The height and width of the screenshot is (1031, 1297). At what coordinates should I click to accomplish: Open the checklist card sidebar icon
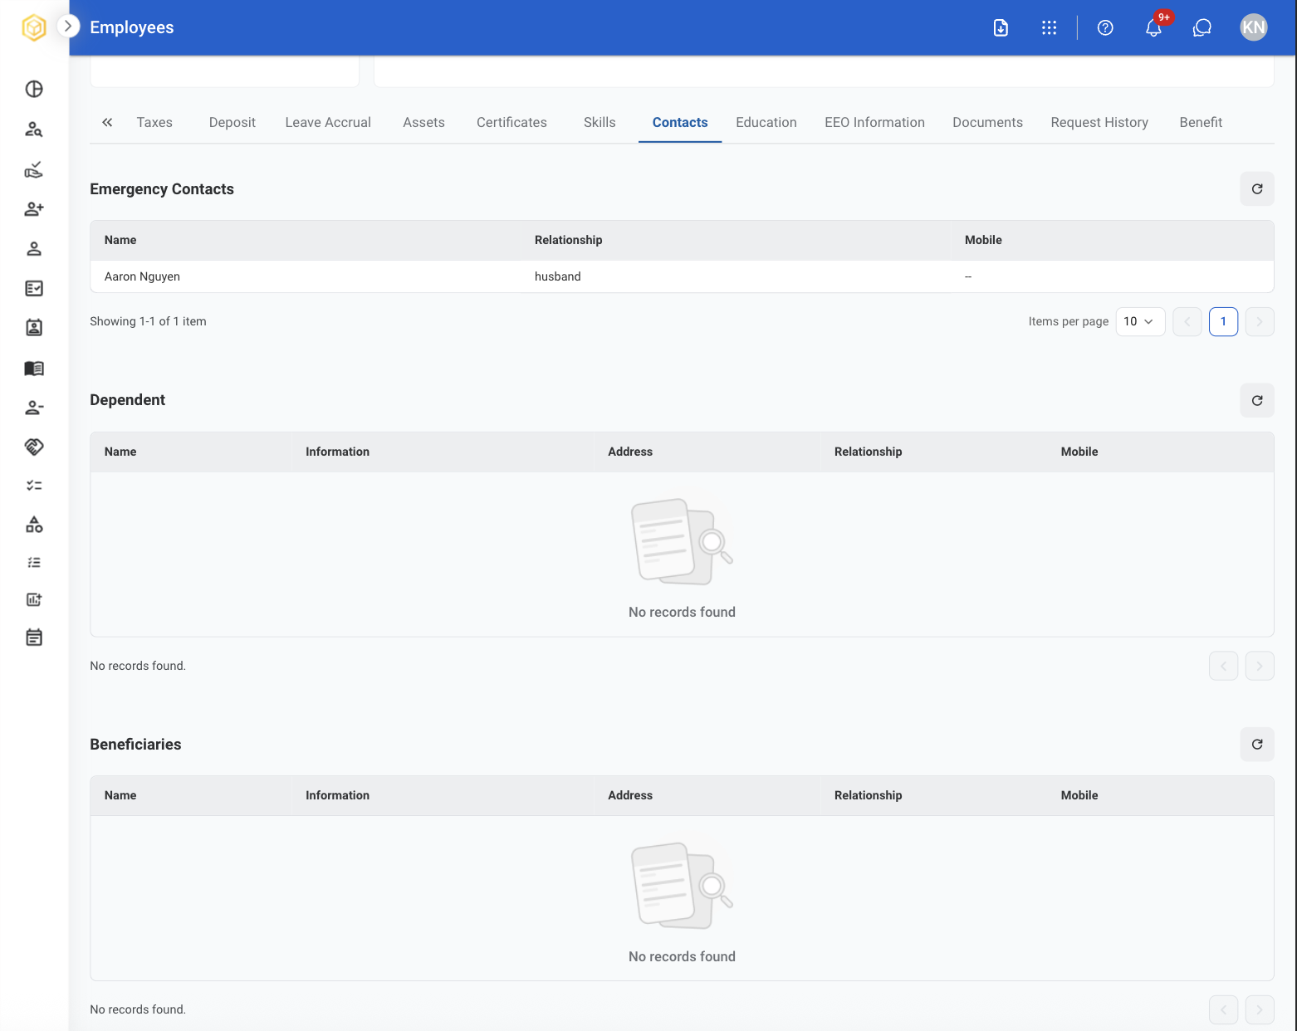[34, 288]
